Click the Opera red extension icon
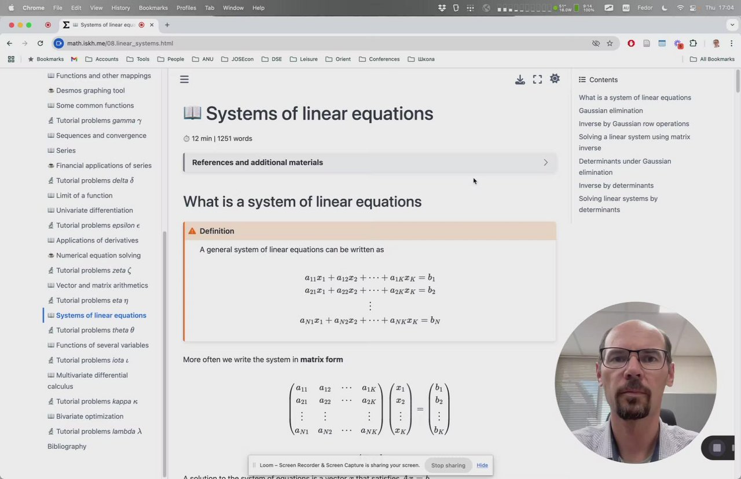741x479 pixels. click(631, 43)
